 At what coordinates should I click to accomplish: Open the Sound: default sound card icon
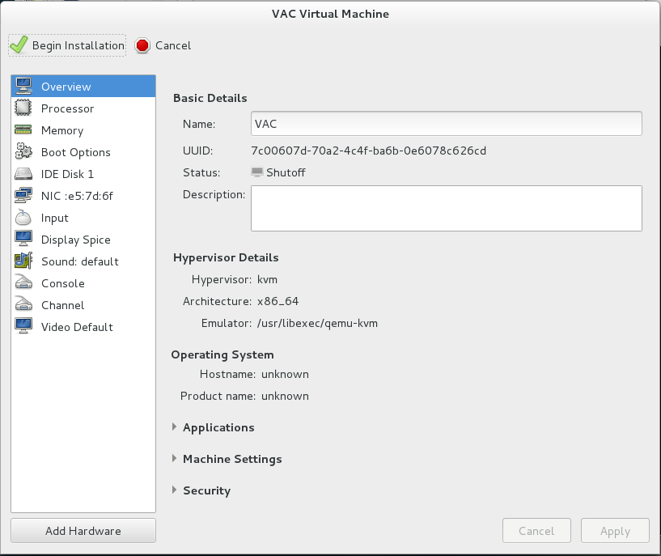coord(23,261)
